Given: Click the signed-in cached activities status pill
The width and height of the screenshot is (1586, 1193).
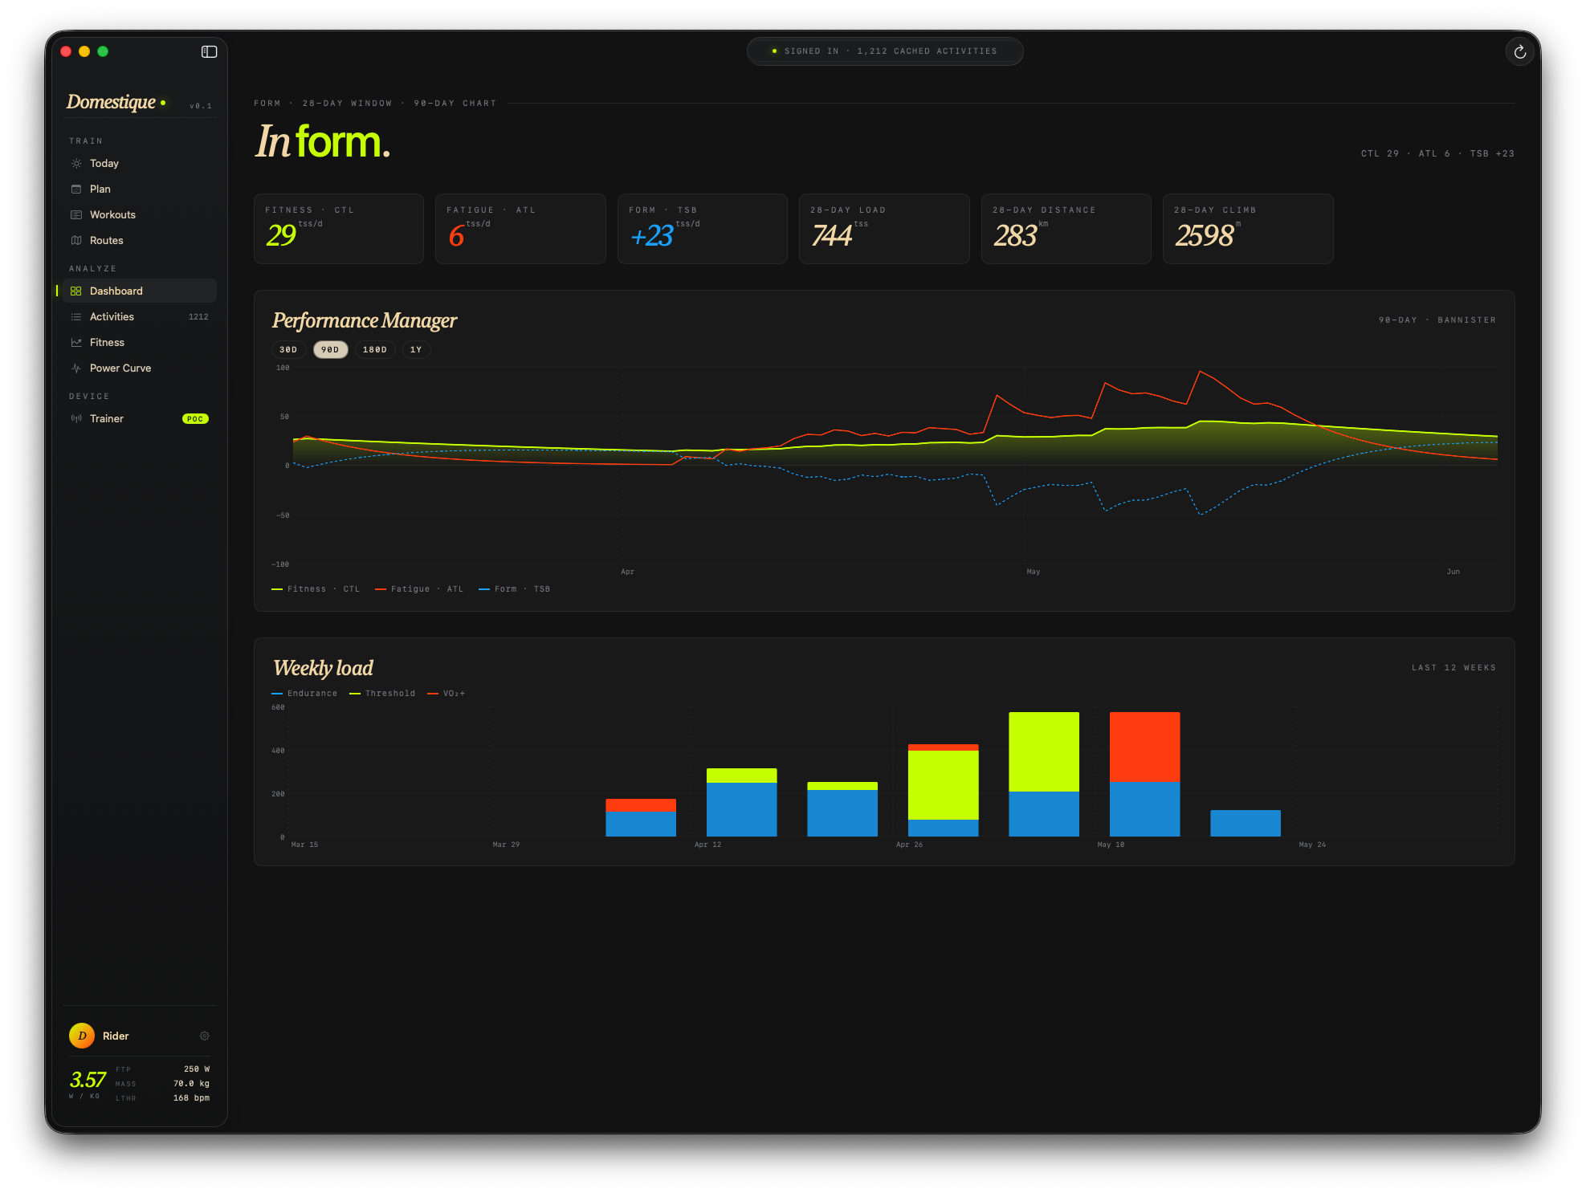Looking at the screenshot, I should (885, 51).
